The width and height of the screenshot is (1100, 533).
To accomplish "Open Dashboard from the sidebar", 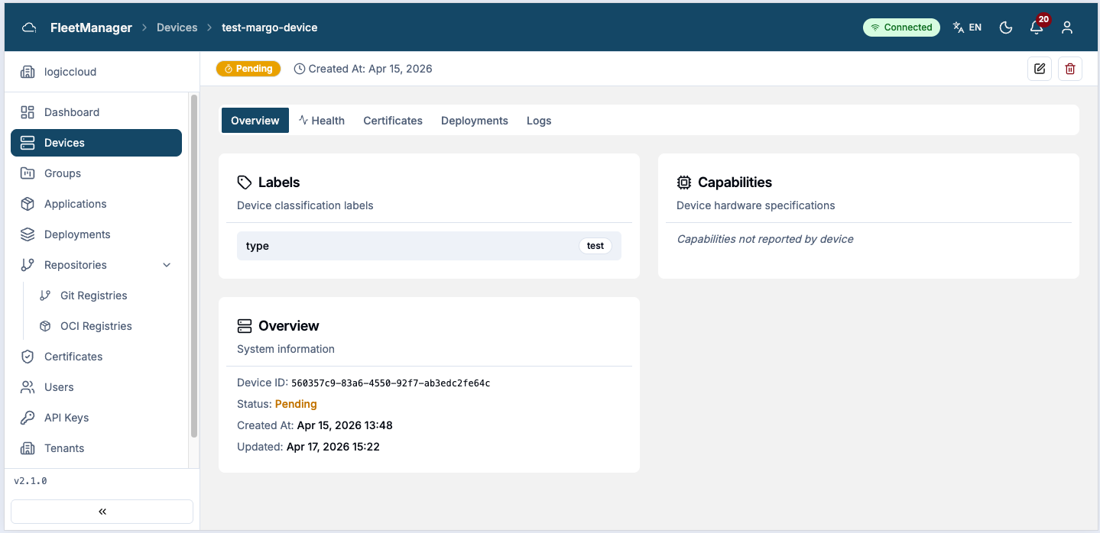I will pyautogui.click(x=96, y=112).
